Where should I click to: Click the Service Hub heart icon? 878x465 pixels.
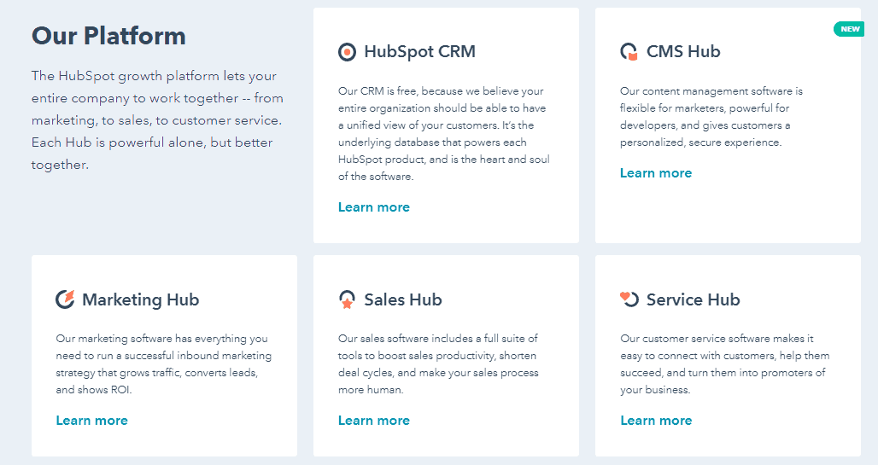tap(629, 299)
